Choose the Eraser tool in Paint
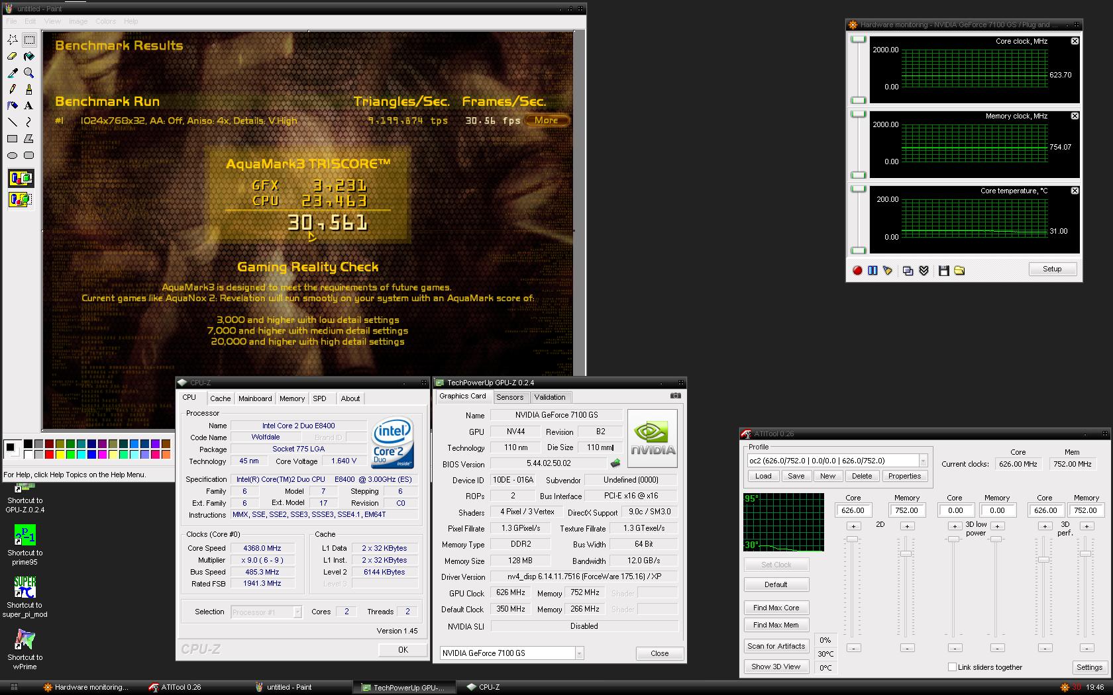Screen dimensions: 1113x695 click(12, 56)
